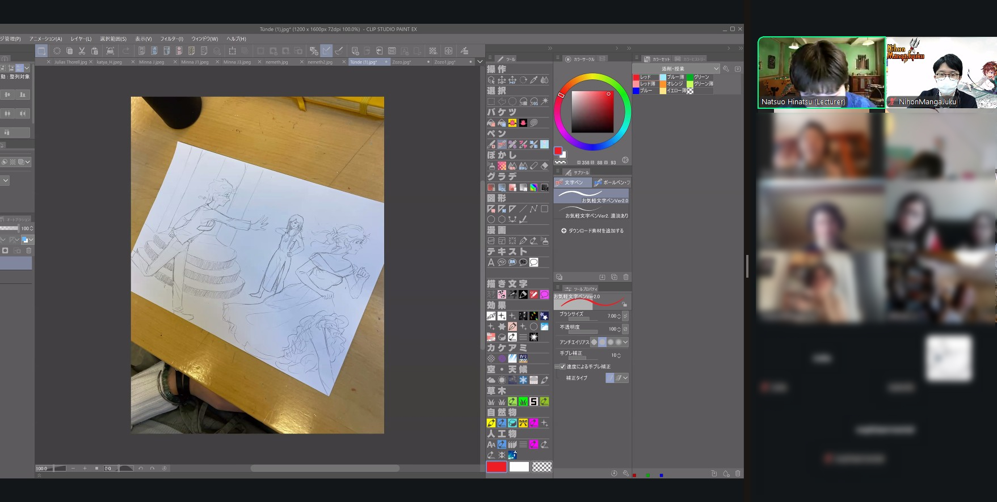This screenshot has height=502, width=997.
Task: Pick the magic wand auto-select tool
Action: pyautogui.click(x=545, y=102)
